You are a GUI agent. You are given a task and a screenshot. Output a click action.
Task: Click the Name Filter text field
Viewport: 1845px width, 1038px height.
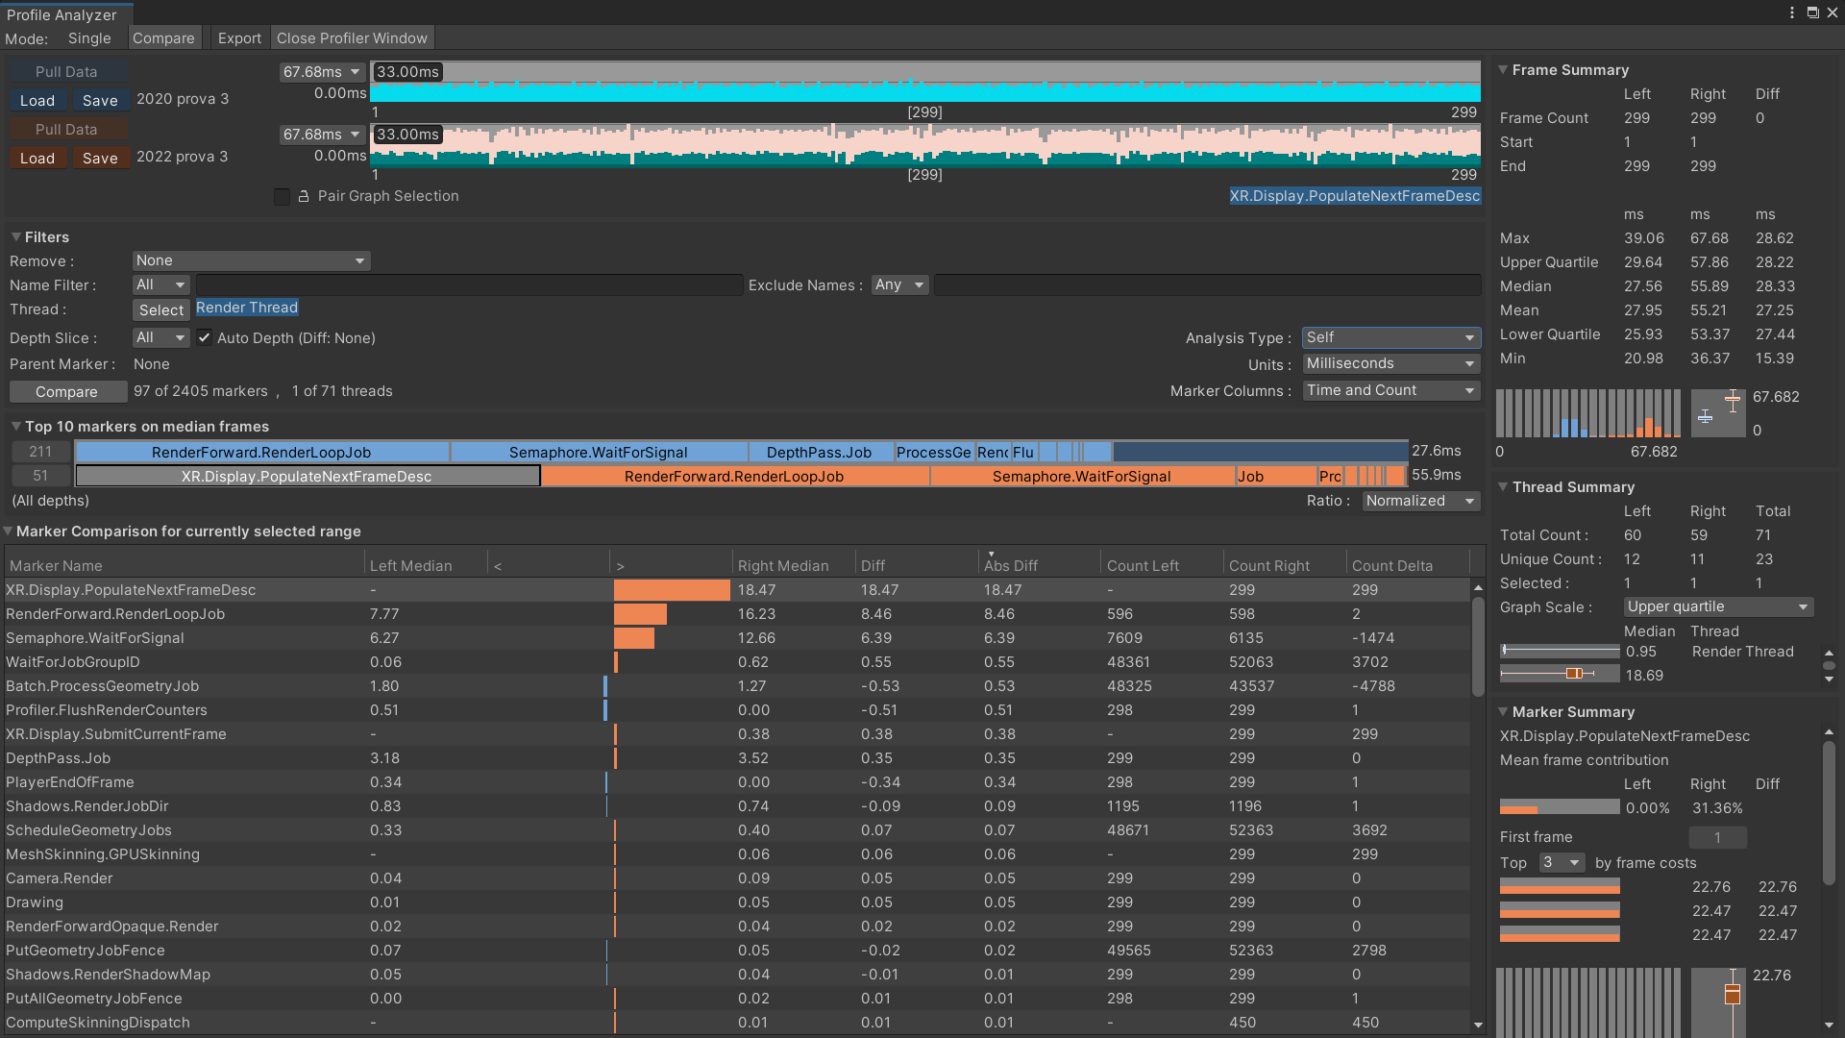click(469, 285)
